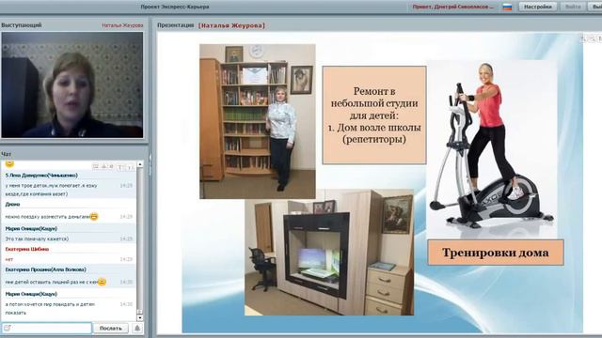Click the chat name starting '5 Лена'
The width and height of the screenshot is (602, 338).
(x=41, y=176)
